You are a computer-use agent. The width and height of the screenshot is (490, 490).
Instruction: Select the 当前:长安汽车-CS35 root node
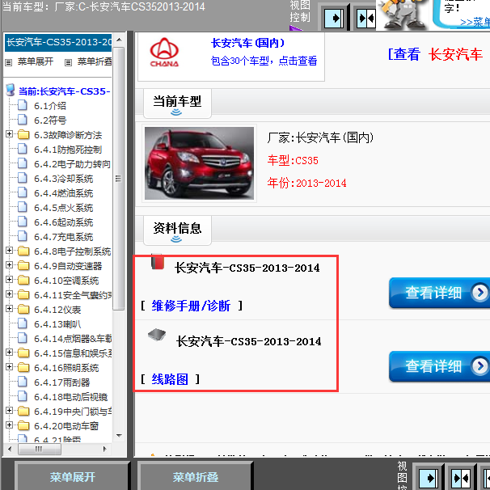[x=65, y=91]
